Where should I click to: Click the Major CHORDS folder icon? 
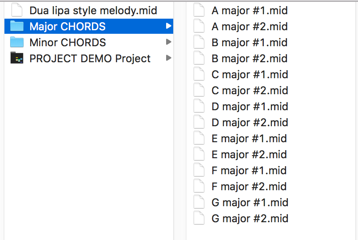tap(17, 27)
